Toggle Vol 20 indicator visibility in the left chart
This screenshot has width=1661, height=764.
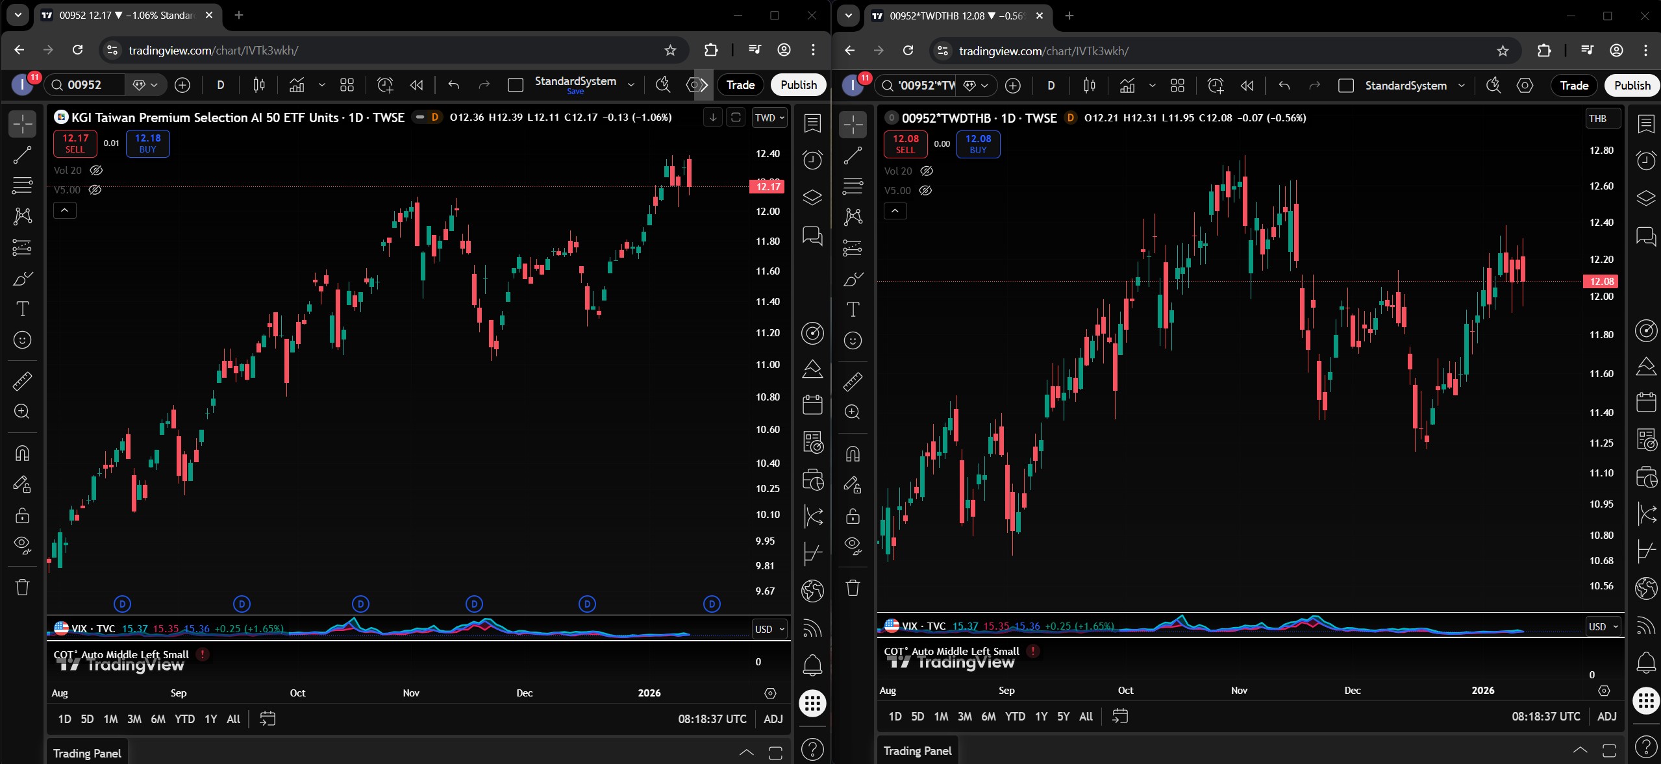96,171
